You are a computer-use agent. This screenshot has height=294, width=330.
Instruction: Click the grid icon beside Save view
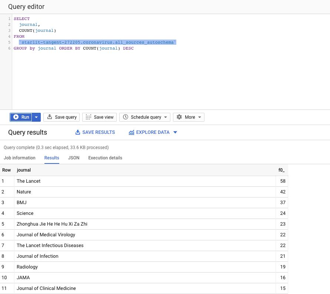pos(89,117)
